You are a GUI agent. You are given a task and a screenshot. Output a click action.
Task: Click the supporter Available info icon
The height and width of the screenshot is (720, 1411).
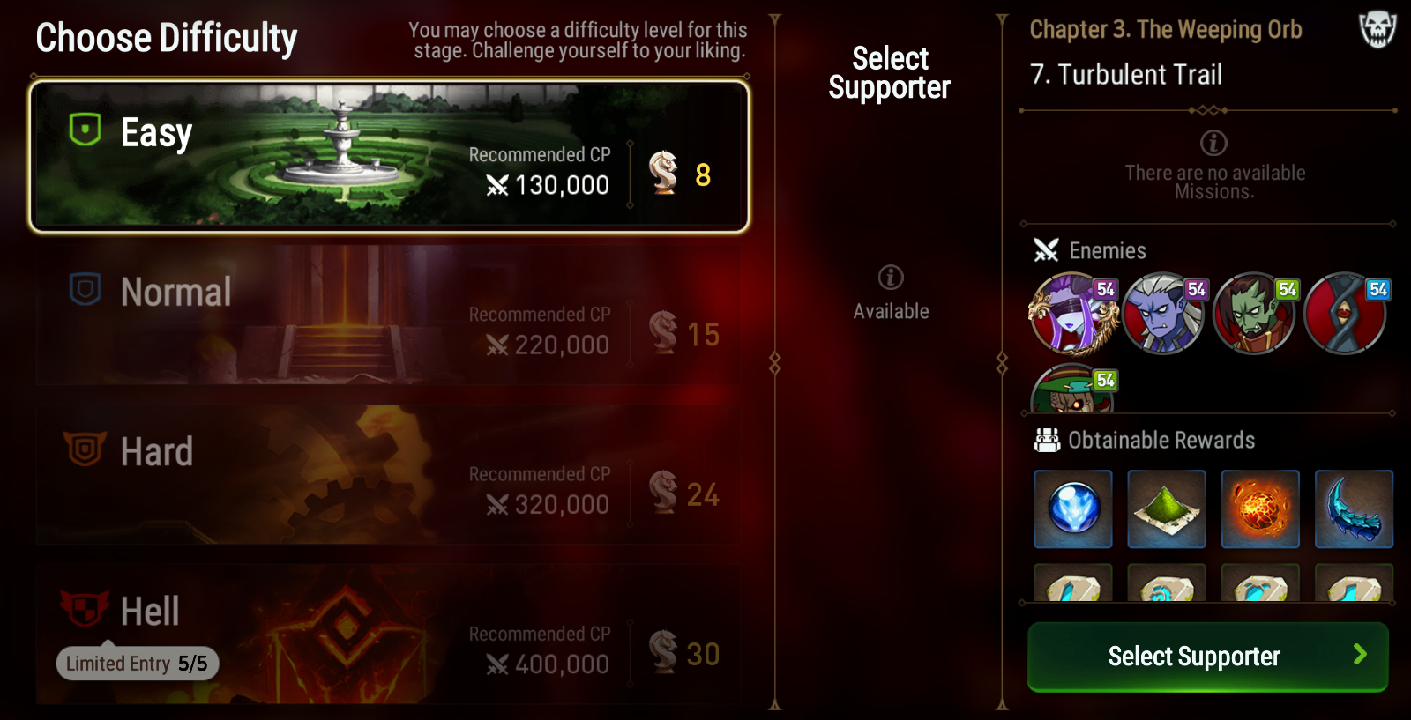(x=891, y=278)
